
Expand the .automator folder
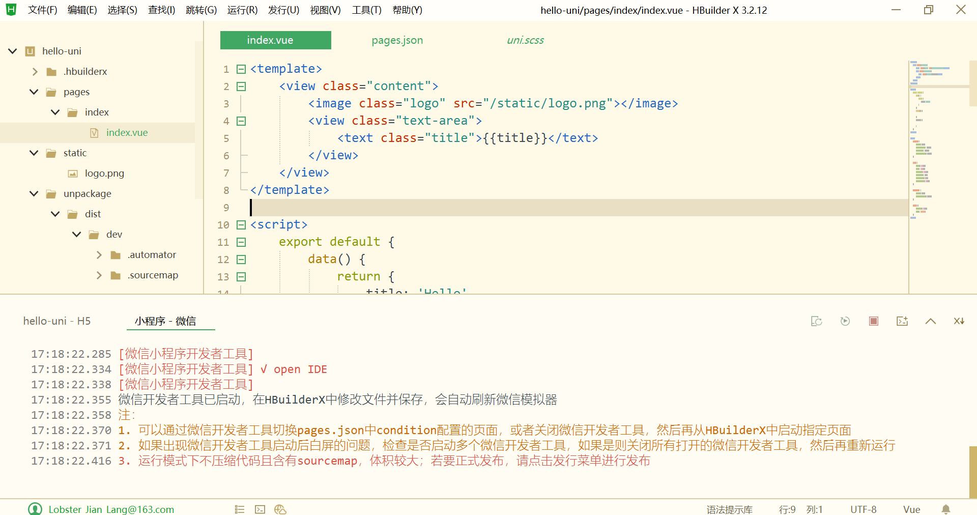tap(99, 255)
